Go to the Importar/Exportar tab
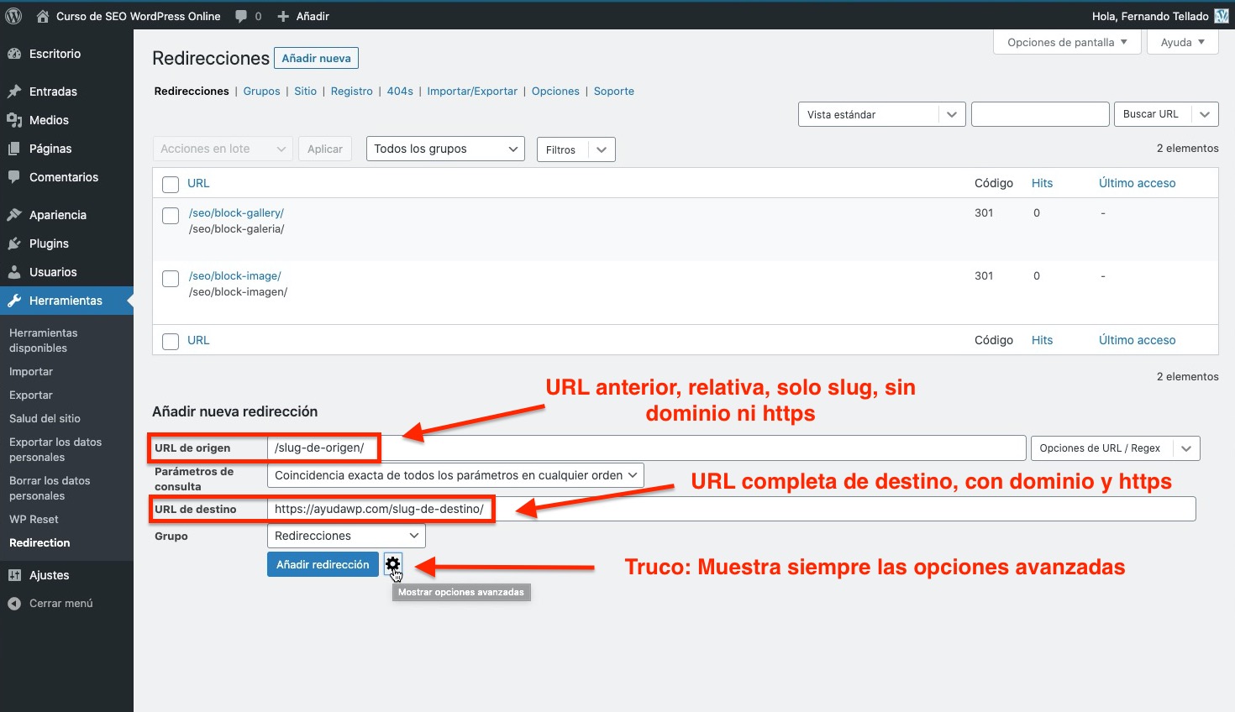The width and height of the screenshot is (1235, 712). (x=472, y=92)
